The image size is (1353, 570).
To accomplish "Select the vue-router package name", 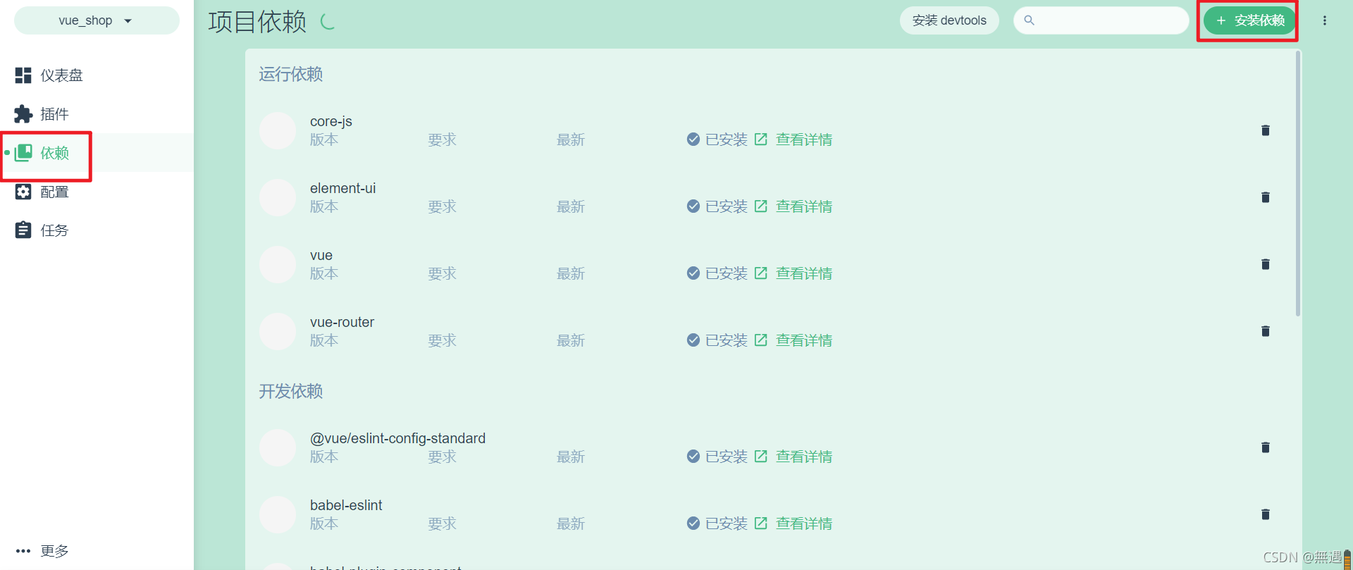I will pyautogui.click(x=342, y=322).
